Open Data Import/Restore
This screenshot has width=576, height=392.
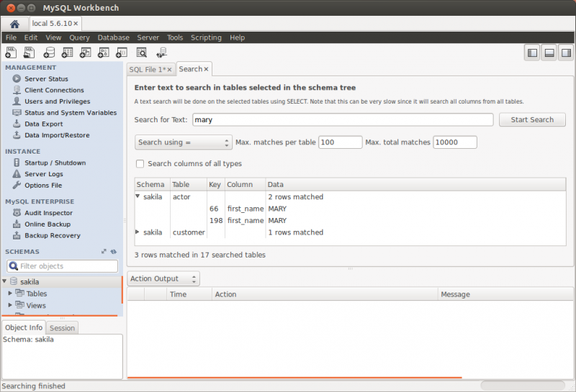[x=57, y=135]
